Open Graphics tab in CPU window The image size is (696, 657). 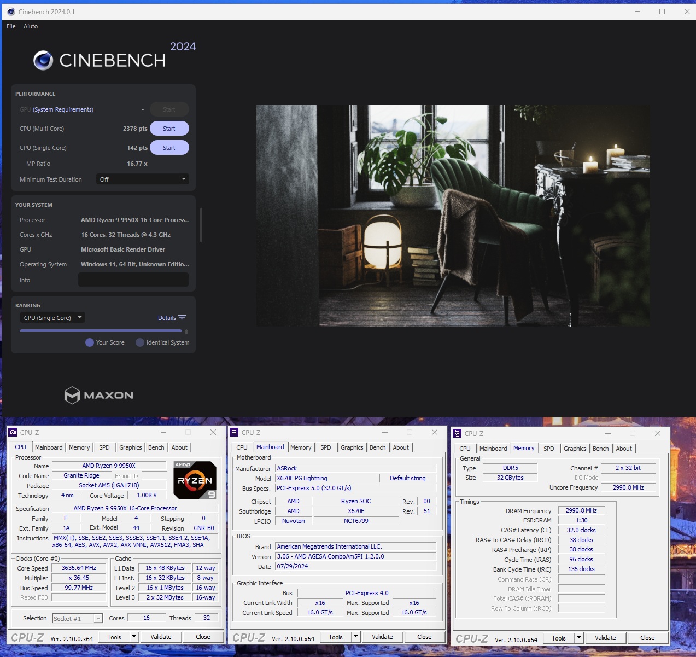point(131,447)
